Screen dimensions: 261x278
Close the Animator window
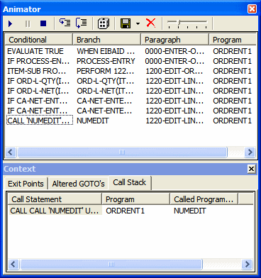pyautogui.click(x=252, y=9)
